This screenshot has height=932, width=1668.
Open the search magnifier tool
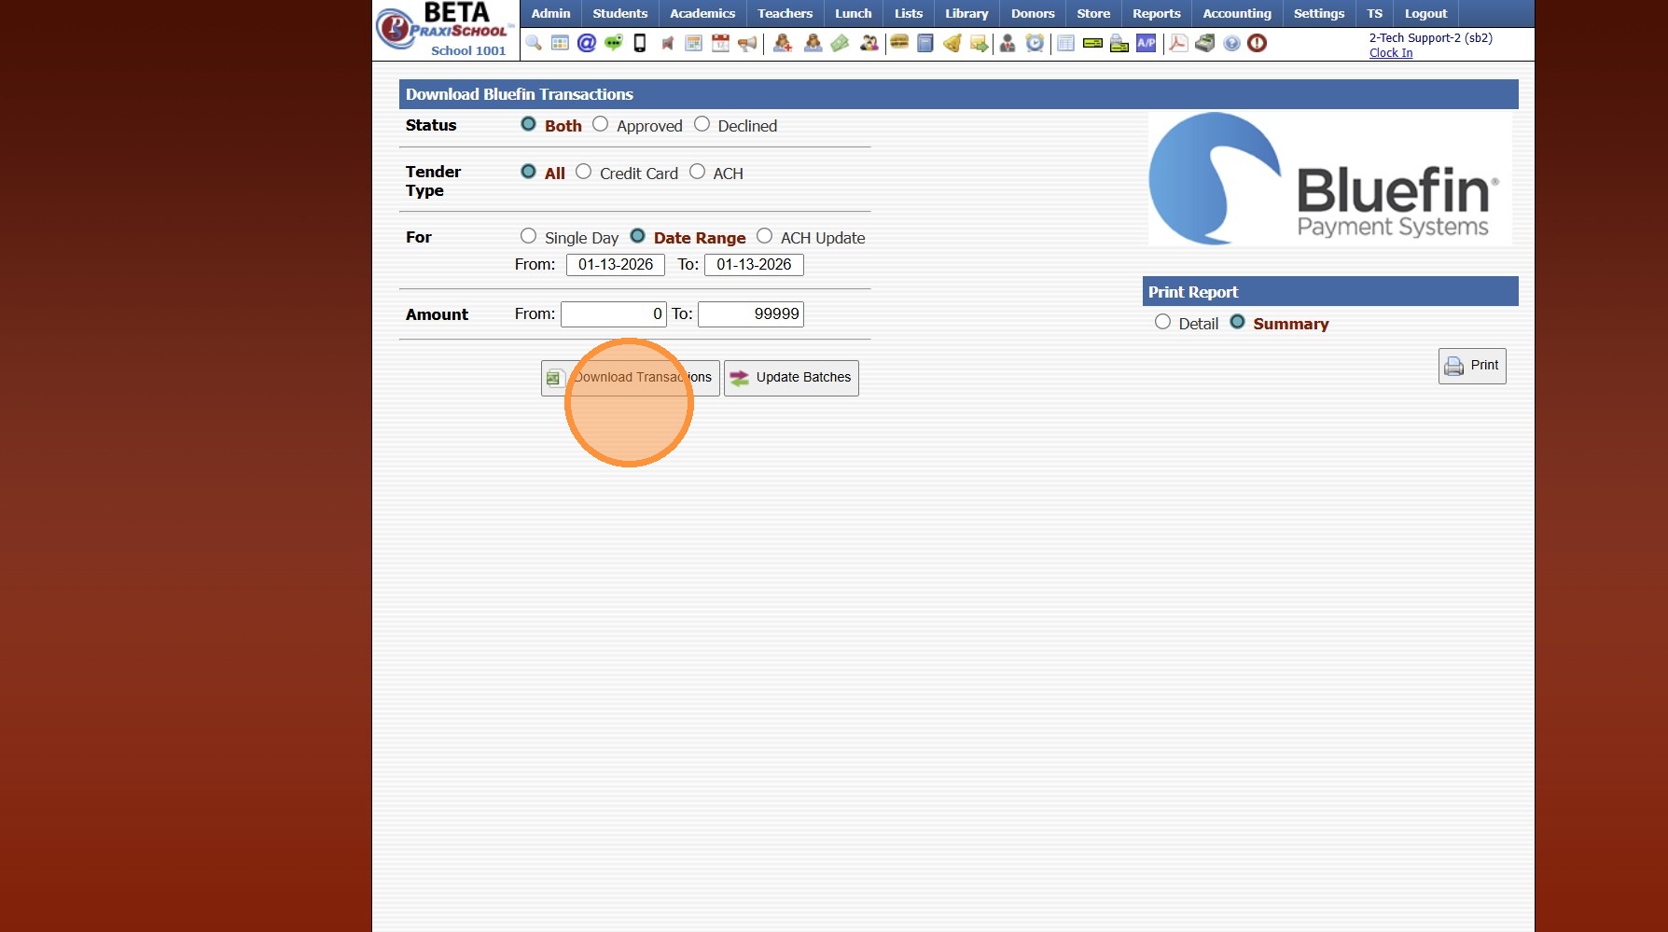(534, 43)
